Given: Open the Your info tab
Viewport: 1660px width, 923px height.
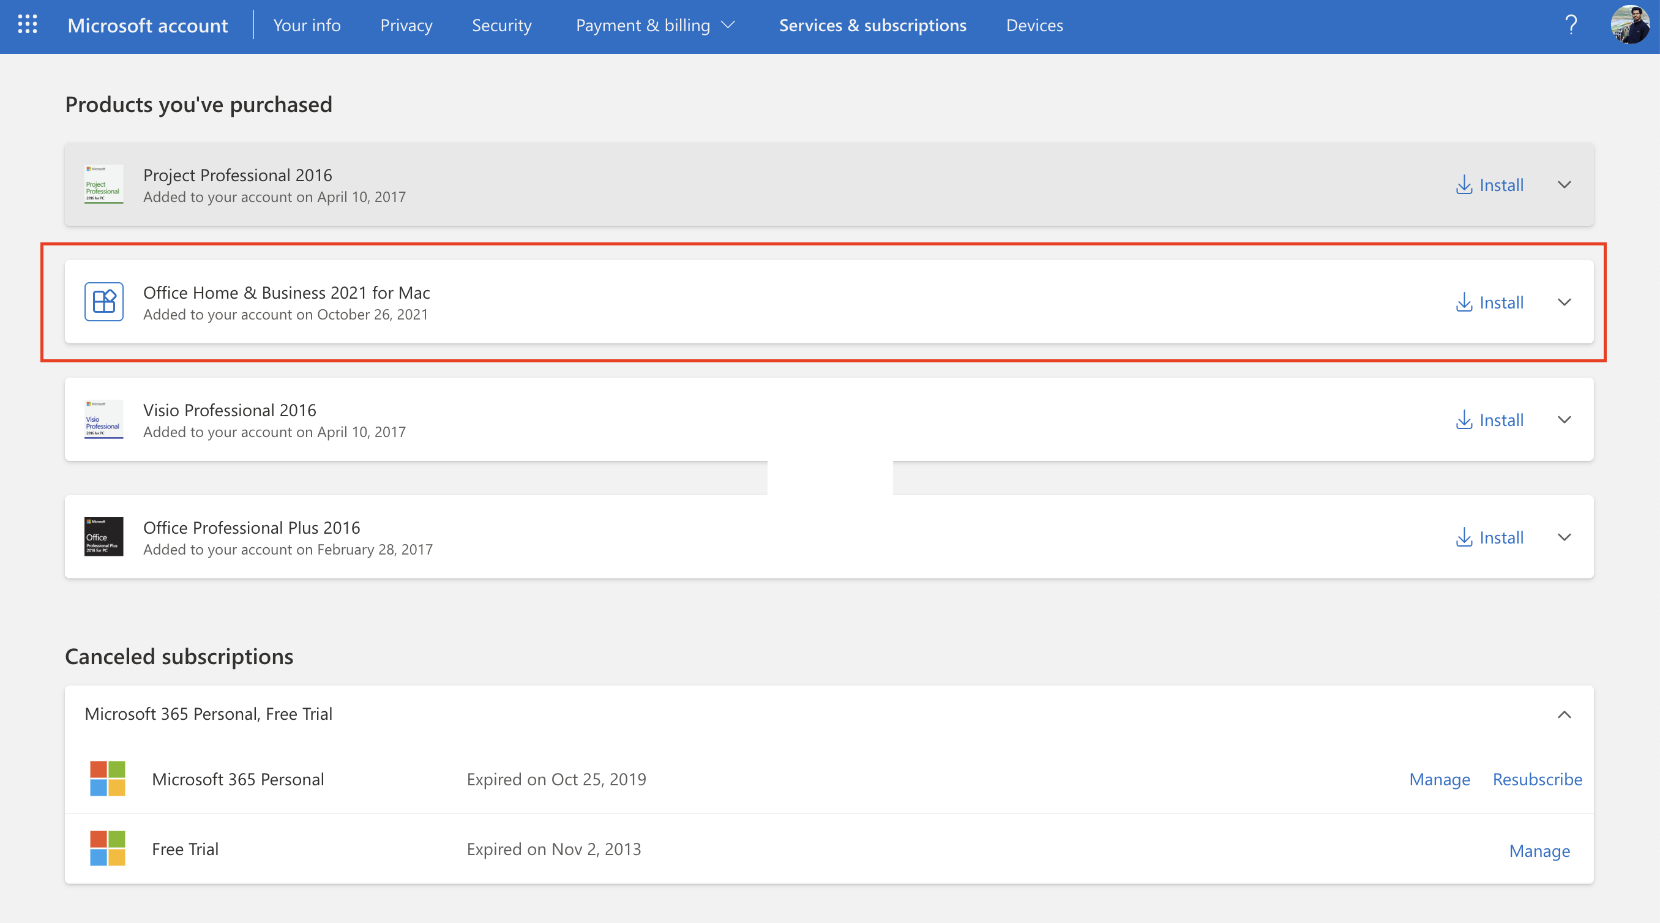Looking at the screenshot, I should coord(307,25).
